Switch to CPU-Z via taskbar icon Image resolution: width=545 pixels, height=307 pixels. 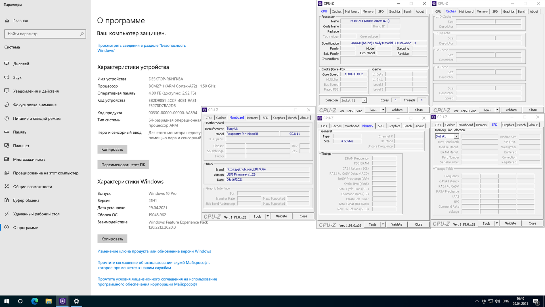(x=62, y=301)
